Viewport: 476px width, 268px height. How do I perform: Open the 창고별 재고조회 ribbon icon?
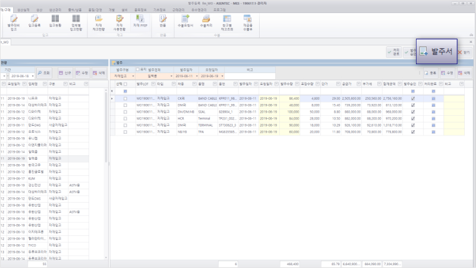pos(227,23)
